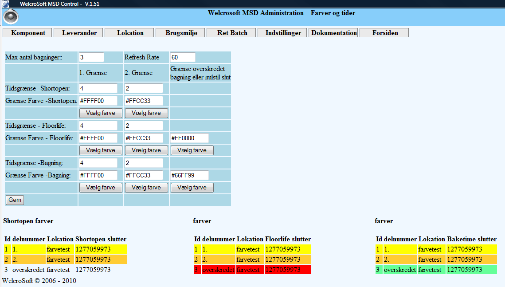505x287 pixels.
Task: Click red Floorlife overskredet cell
Action: 219,270
